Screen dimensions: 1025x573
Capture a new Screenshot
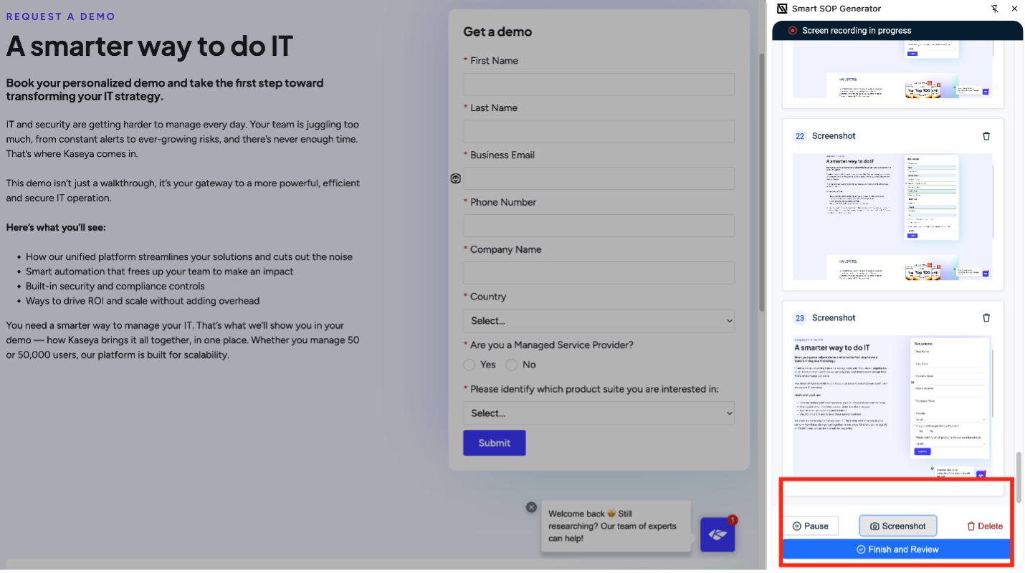click(x=897, y=526)
